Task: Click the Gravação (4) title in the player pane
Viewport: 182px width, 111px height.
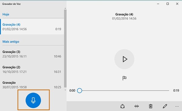Action: (x=124, y=14)
